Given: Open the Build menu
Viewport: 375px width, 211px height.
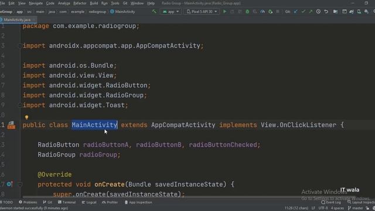Looking at the screenshot, I should pos(94,4).
